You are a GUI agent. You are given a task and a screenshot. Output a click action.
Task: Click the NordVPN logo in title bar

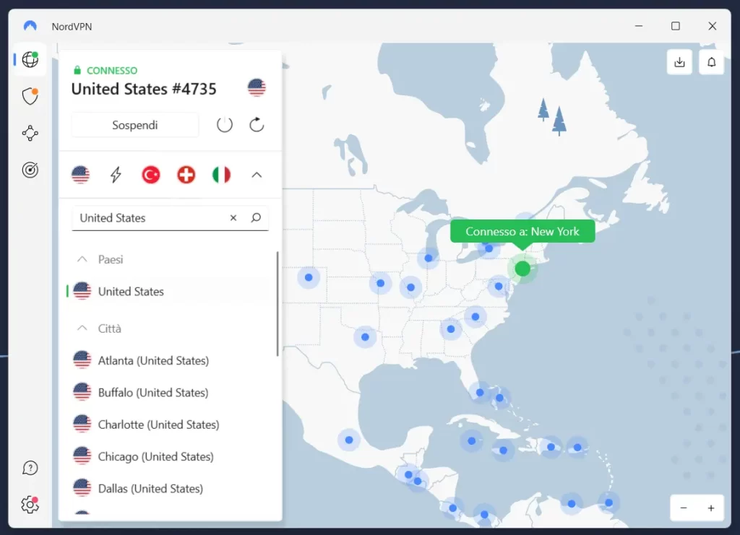click(30, 26)
